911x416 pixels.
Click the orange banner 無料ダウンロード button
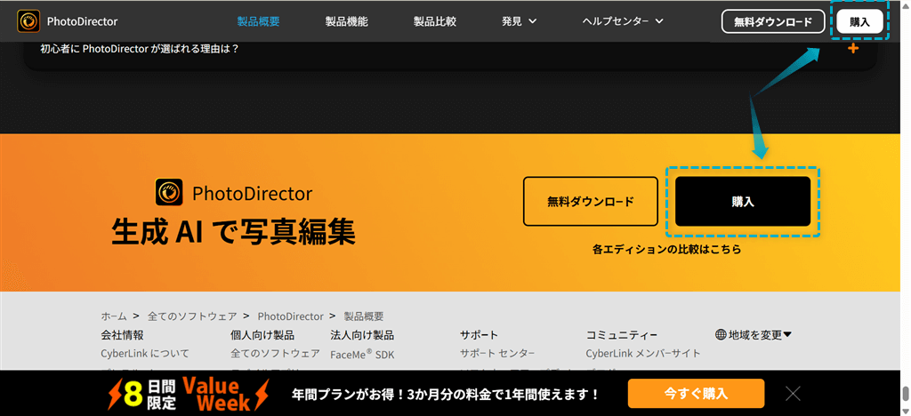pyautogui.click(x=591, y=201)
